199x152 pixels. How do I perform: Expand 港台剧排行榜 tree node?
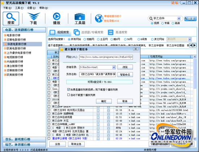click(5, 66)
